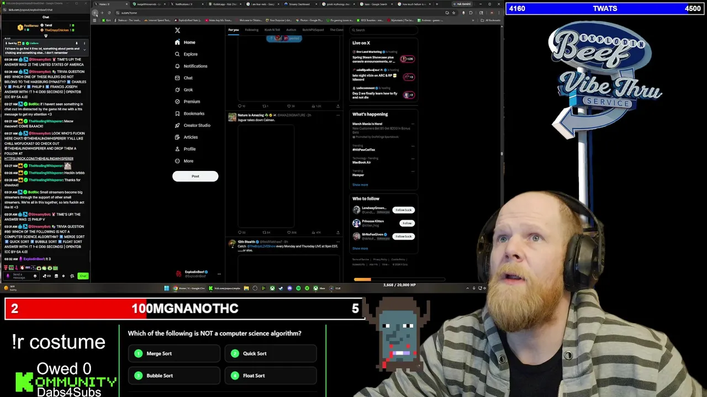Open options for Hemper trend
707x397 pixels.
413,171
